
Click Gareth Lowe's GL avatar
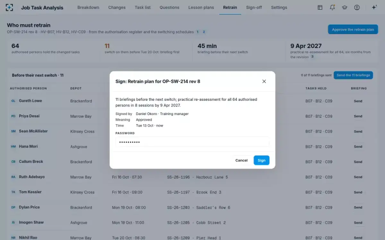(13, 101)
